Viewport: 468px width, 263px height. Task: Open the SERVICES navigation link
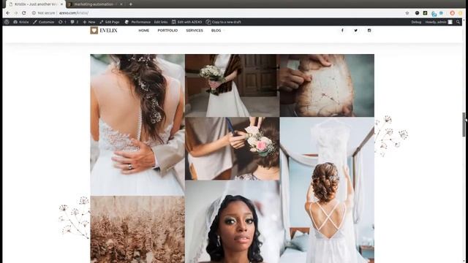(195, 31)
